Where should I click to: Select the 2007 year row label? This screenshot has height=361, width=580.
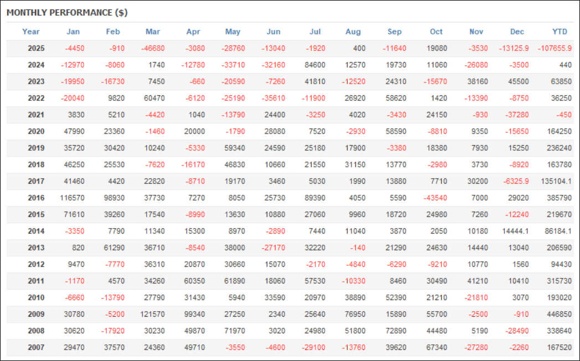[x=36, y=347]
